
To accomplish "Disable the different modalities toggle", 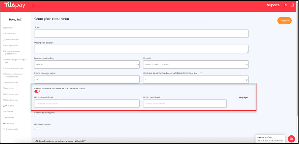I will point(37,91).
